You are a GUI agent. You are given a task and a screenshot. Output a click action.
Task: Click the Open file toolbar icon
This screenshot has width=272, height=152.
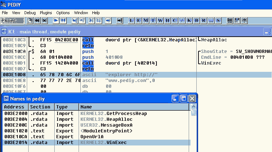tap(30, 20)
